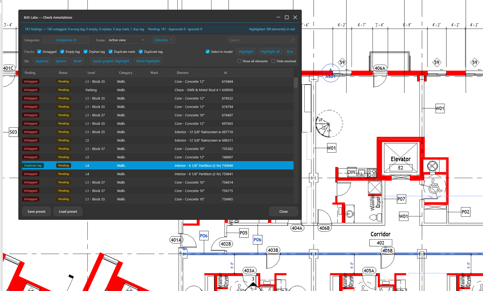
Task: Select the row with Id 756775
Action: pos(158,191)
